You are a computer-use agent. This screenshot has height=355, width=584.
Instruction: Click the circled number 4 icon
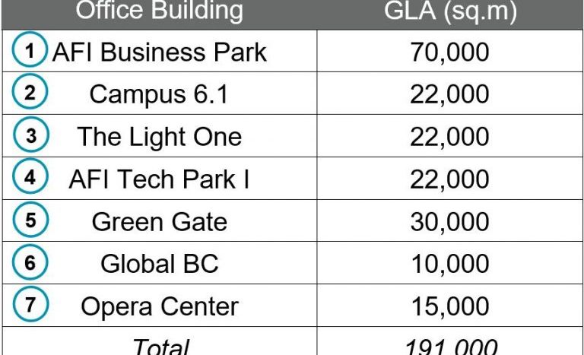click(30, 176)
